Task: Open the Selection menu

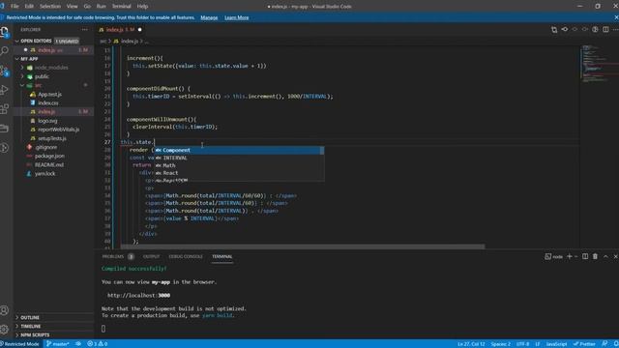Action: click(x=50, y=7)
